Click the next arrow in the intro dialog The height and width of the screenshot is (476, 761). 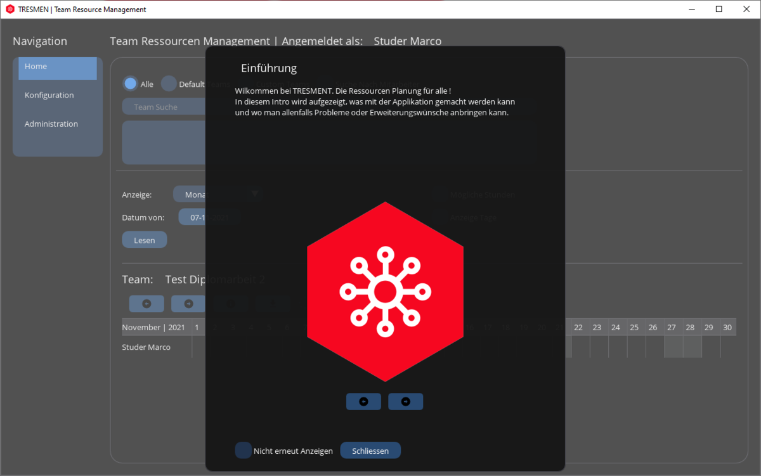click(405, 401)
